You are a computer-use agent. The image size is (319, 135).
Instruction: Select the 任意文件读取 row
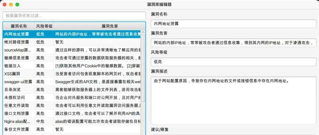(71, 105)
